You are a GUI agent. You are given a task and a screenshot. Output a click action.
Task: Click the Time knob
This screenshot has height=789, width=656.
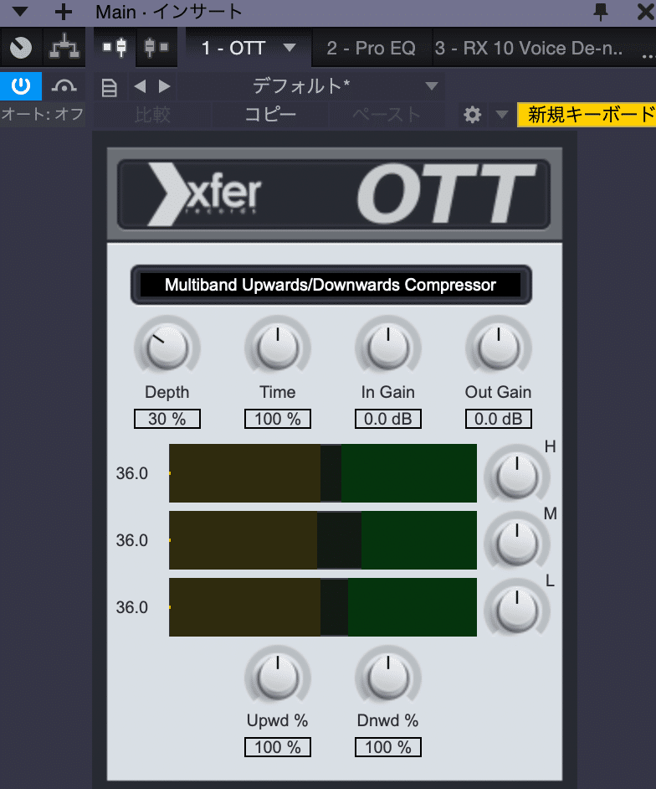tap(278, 348)
